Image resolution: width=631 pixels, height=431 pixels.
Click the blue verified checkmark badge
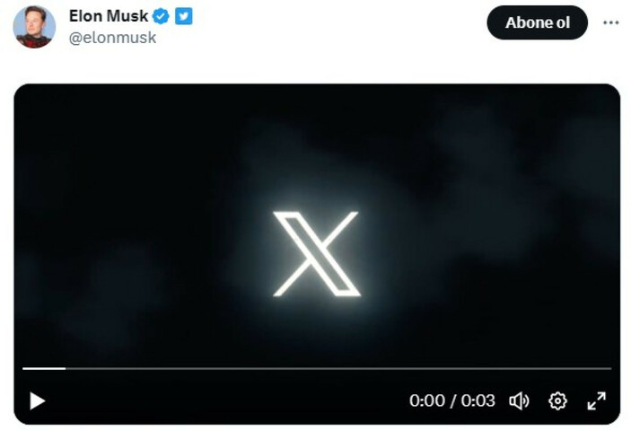[x=161, y=16]
